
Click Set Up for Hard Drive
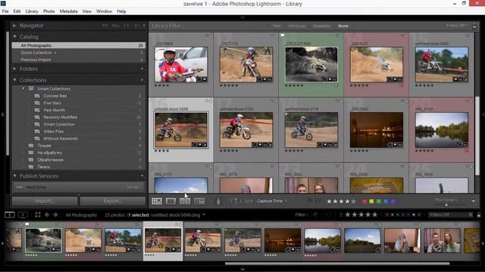point(133,187)
